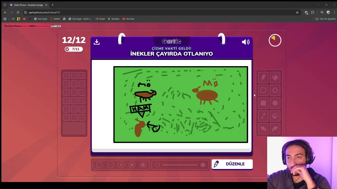
Task: Choose the filled rectangle shape tool
Action: (x=263, y=103)
